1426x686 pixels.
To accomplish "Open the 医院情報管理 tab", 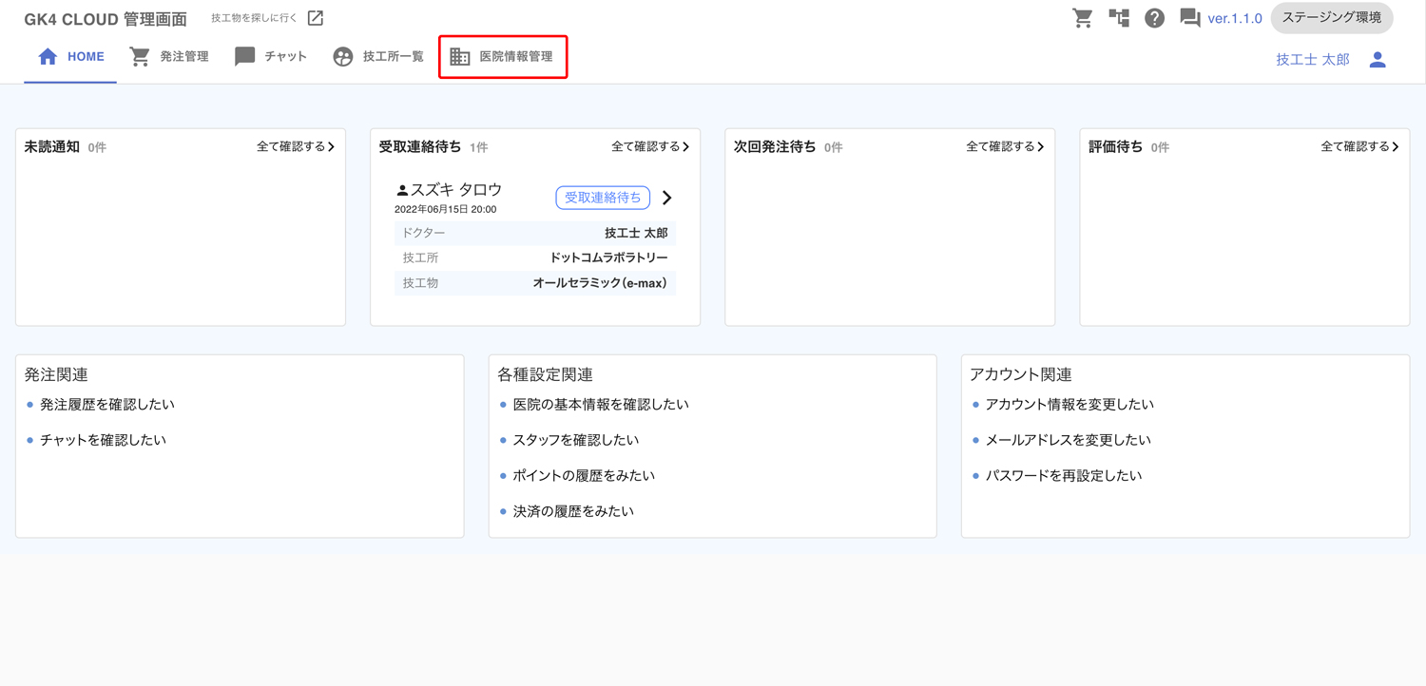I will pos(503,57).
